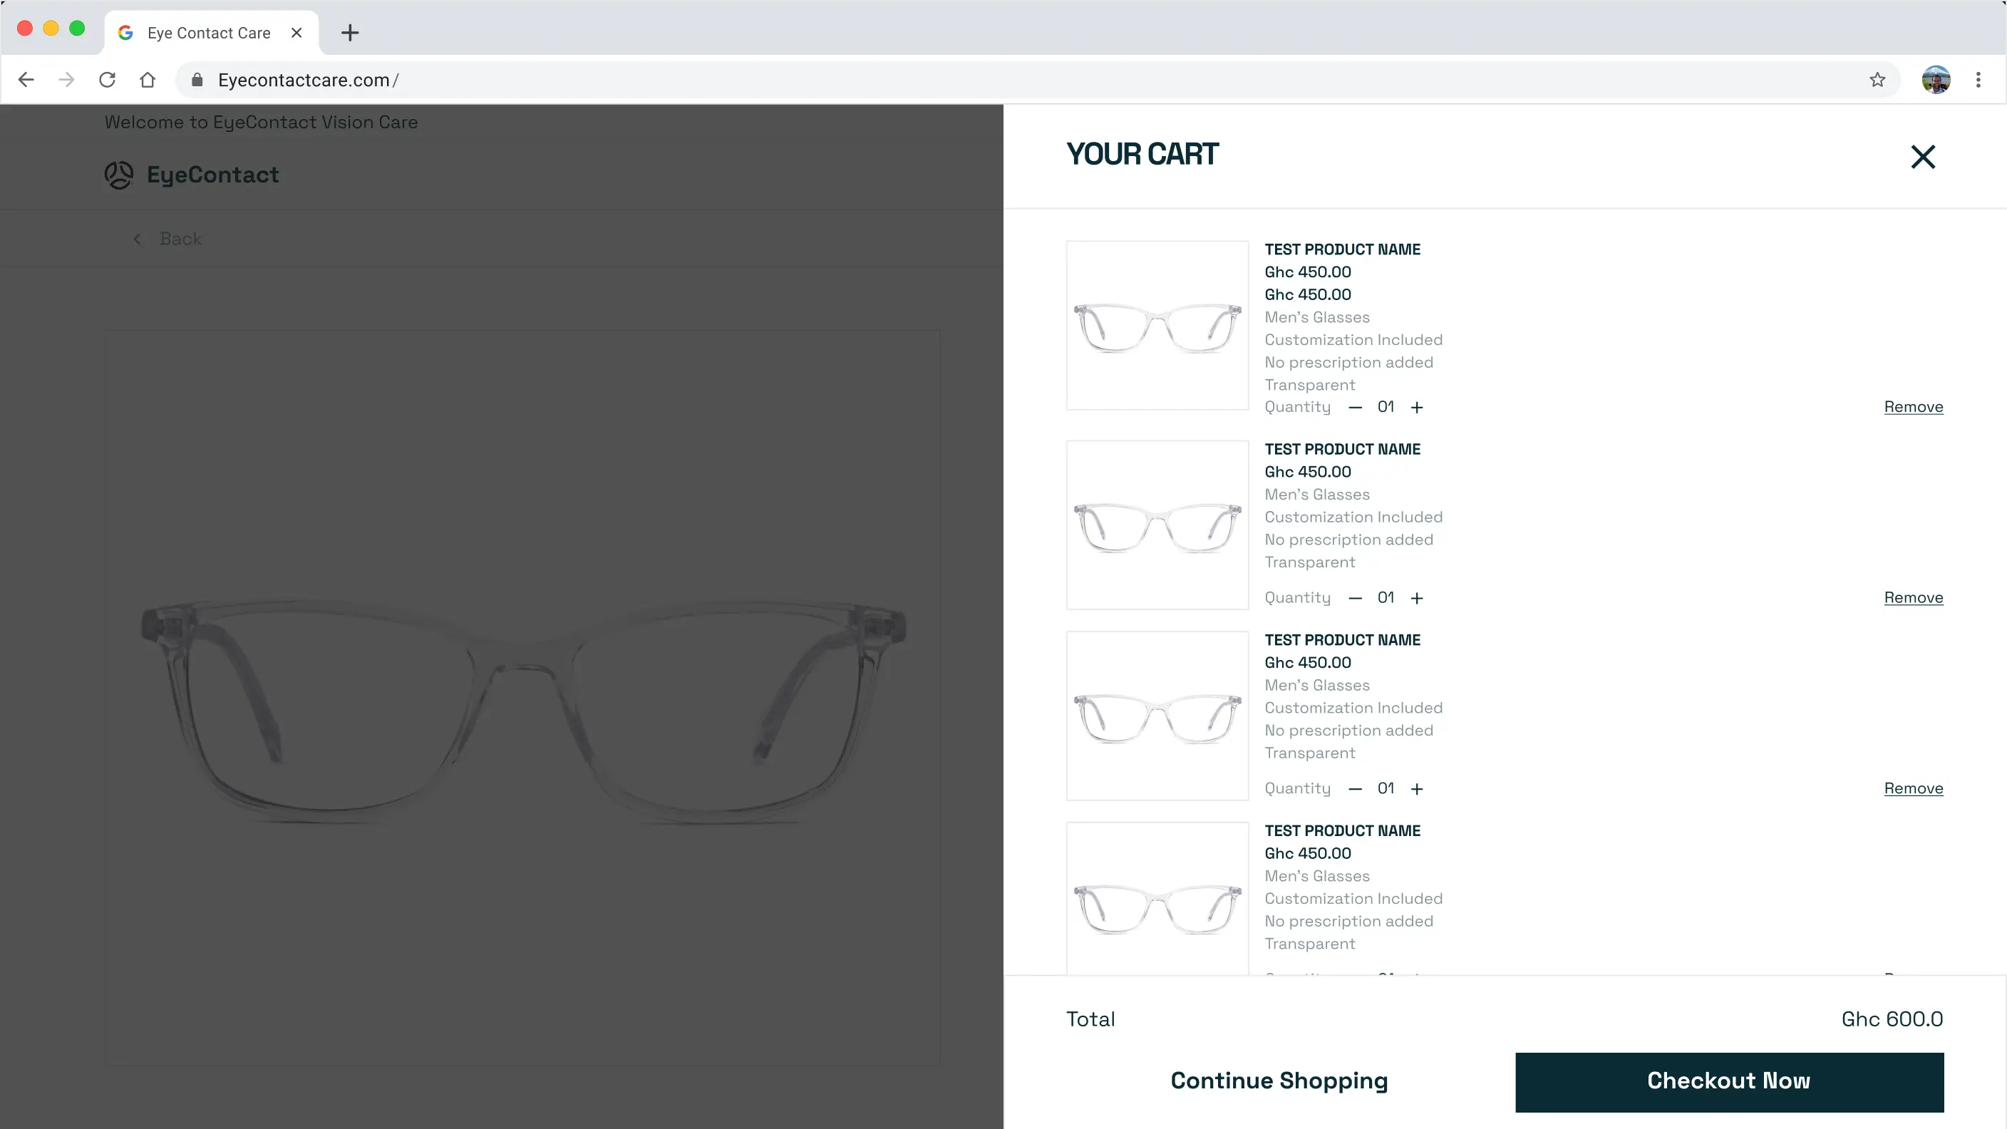Open the fourth cart item's glasses thumbnail
Viewport: 2007px width, 1129px height.
[1157, 898]
